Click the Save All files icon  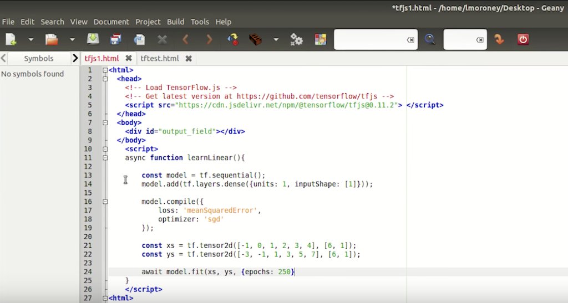click(x=116, y=39)
